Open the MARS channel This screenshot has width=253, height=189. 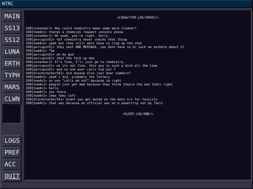click(x=12, y=87)
